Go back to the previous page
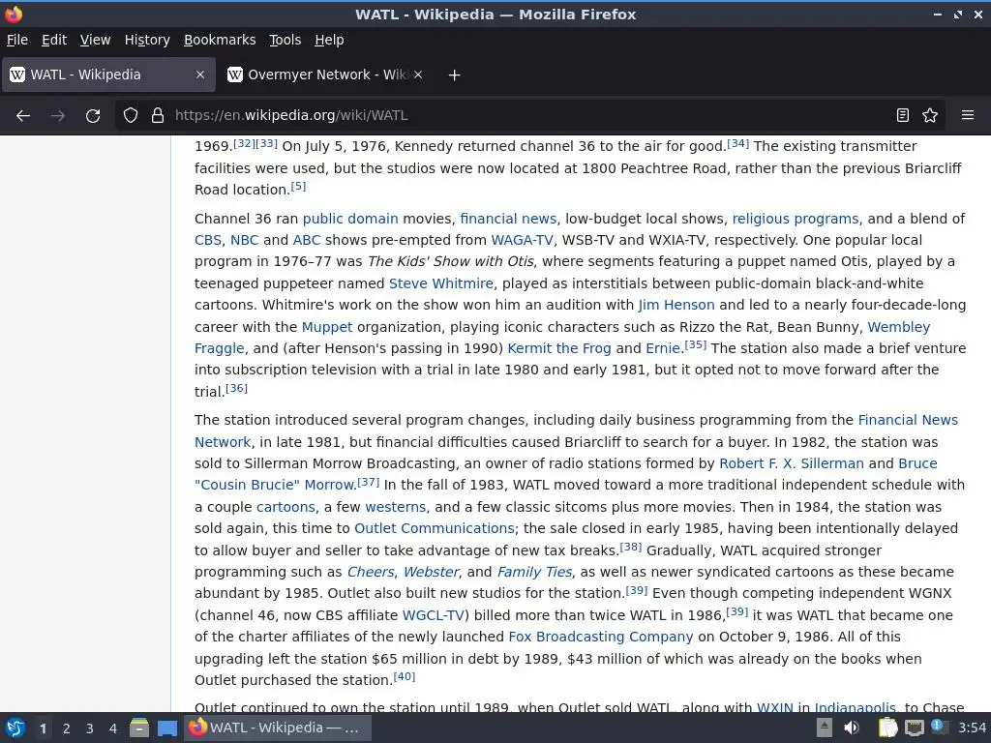This screenshot has height=743, width=991. pyautogui.click(x=23, y=116)
